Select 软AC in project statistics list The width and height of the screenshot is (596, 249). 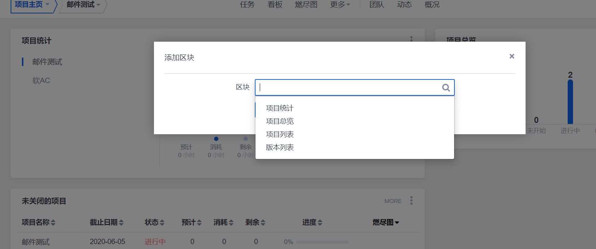(41, 81)
